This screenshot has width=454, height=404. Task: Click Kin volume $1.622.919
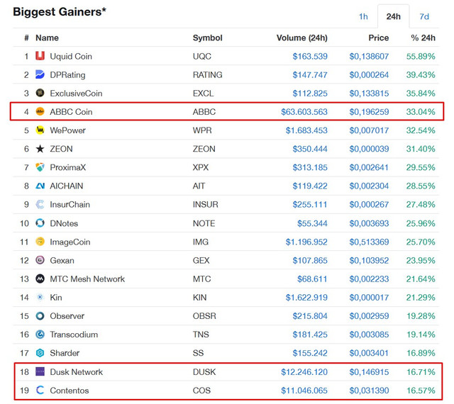tap(306, 297)
